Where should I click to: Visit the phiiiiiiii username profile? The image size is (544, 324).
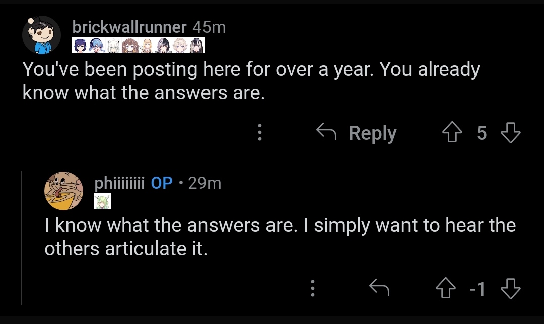119,183
